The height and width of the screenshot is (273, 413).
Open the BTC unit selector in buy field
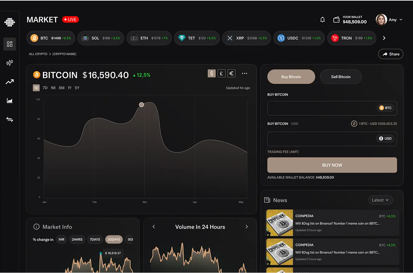[386, 108]
